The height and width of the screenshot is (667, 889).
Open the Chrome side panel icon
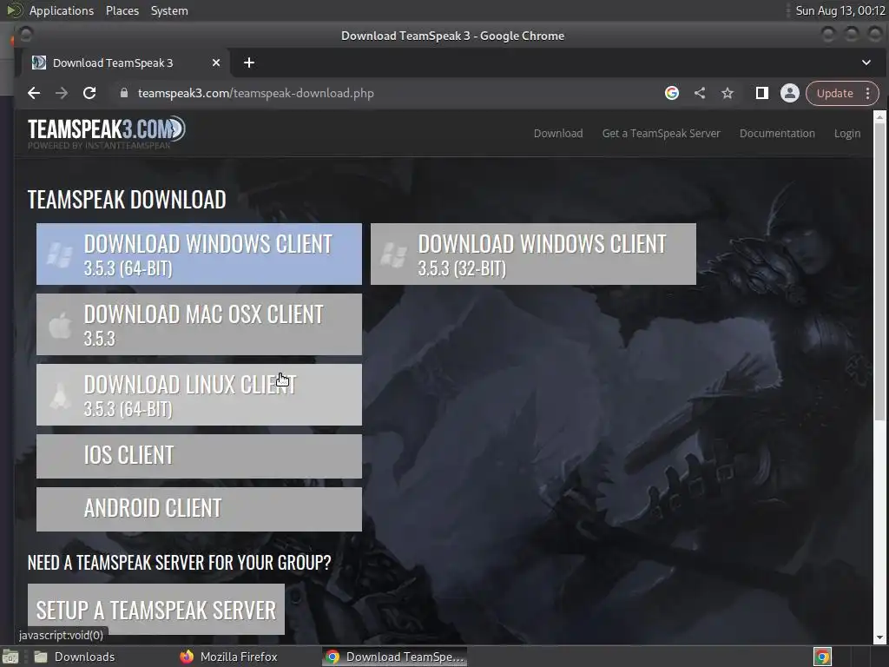click(x=762, y=93)
